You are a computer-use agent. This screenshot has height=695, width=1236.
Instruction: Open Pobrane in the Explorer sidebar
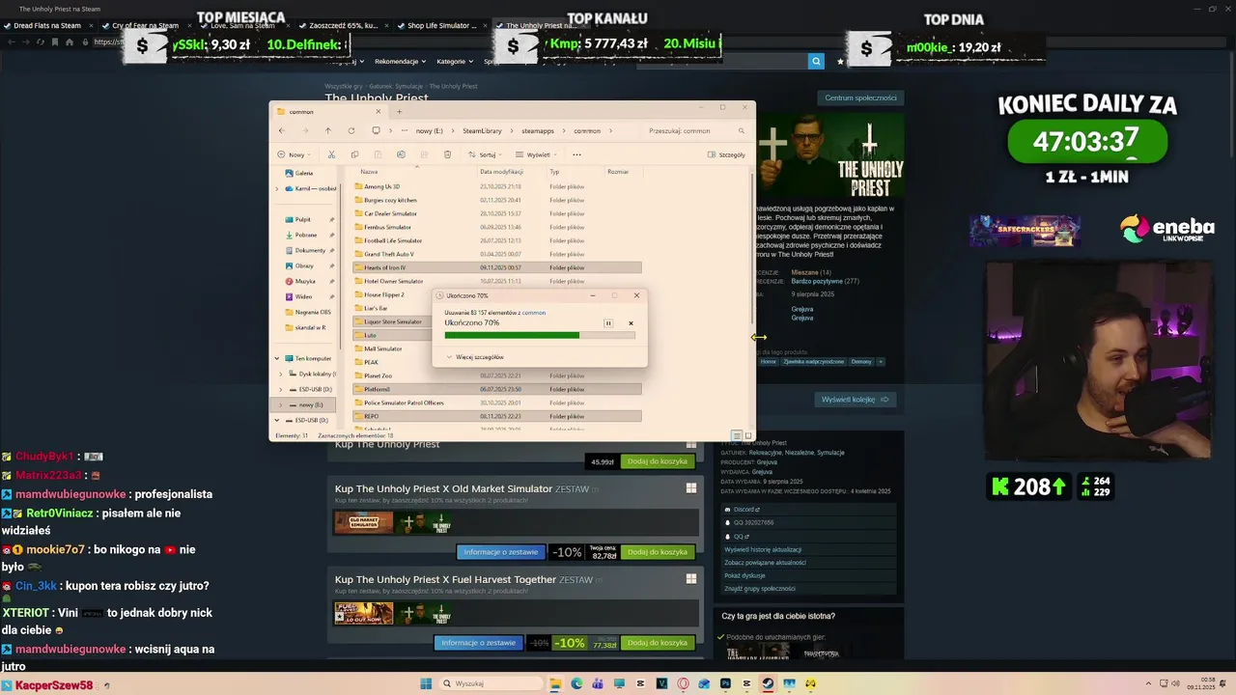(305, 235)
